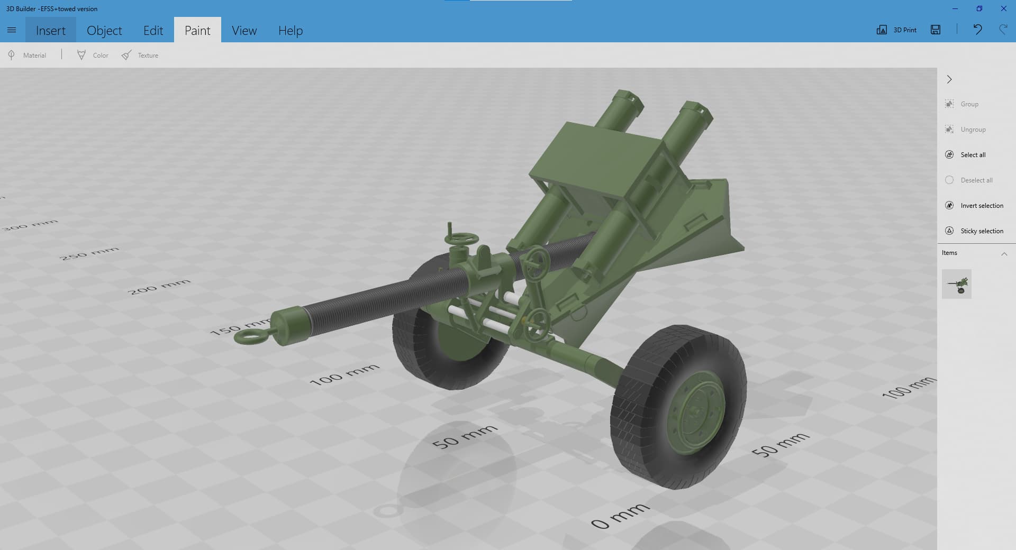
Task: Click the 3D Print button
Action: coord(896,30)
